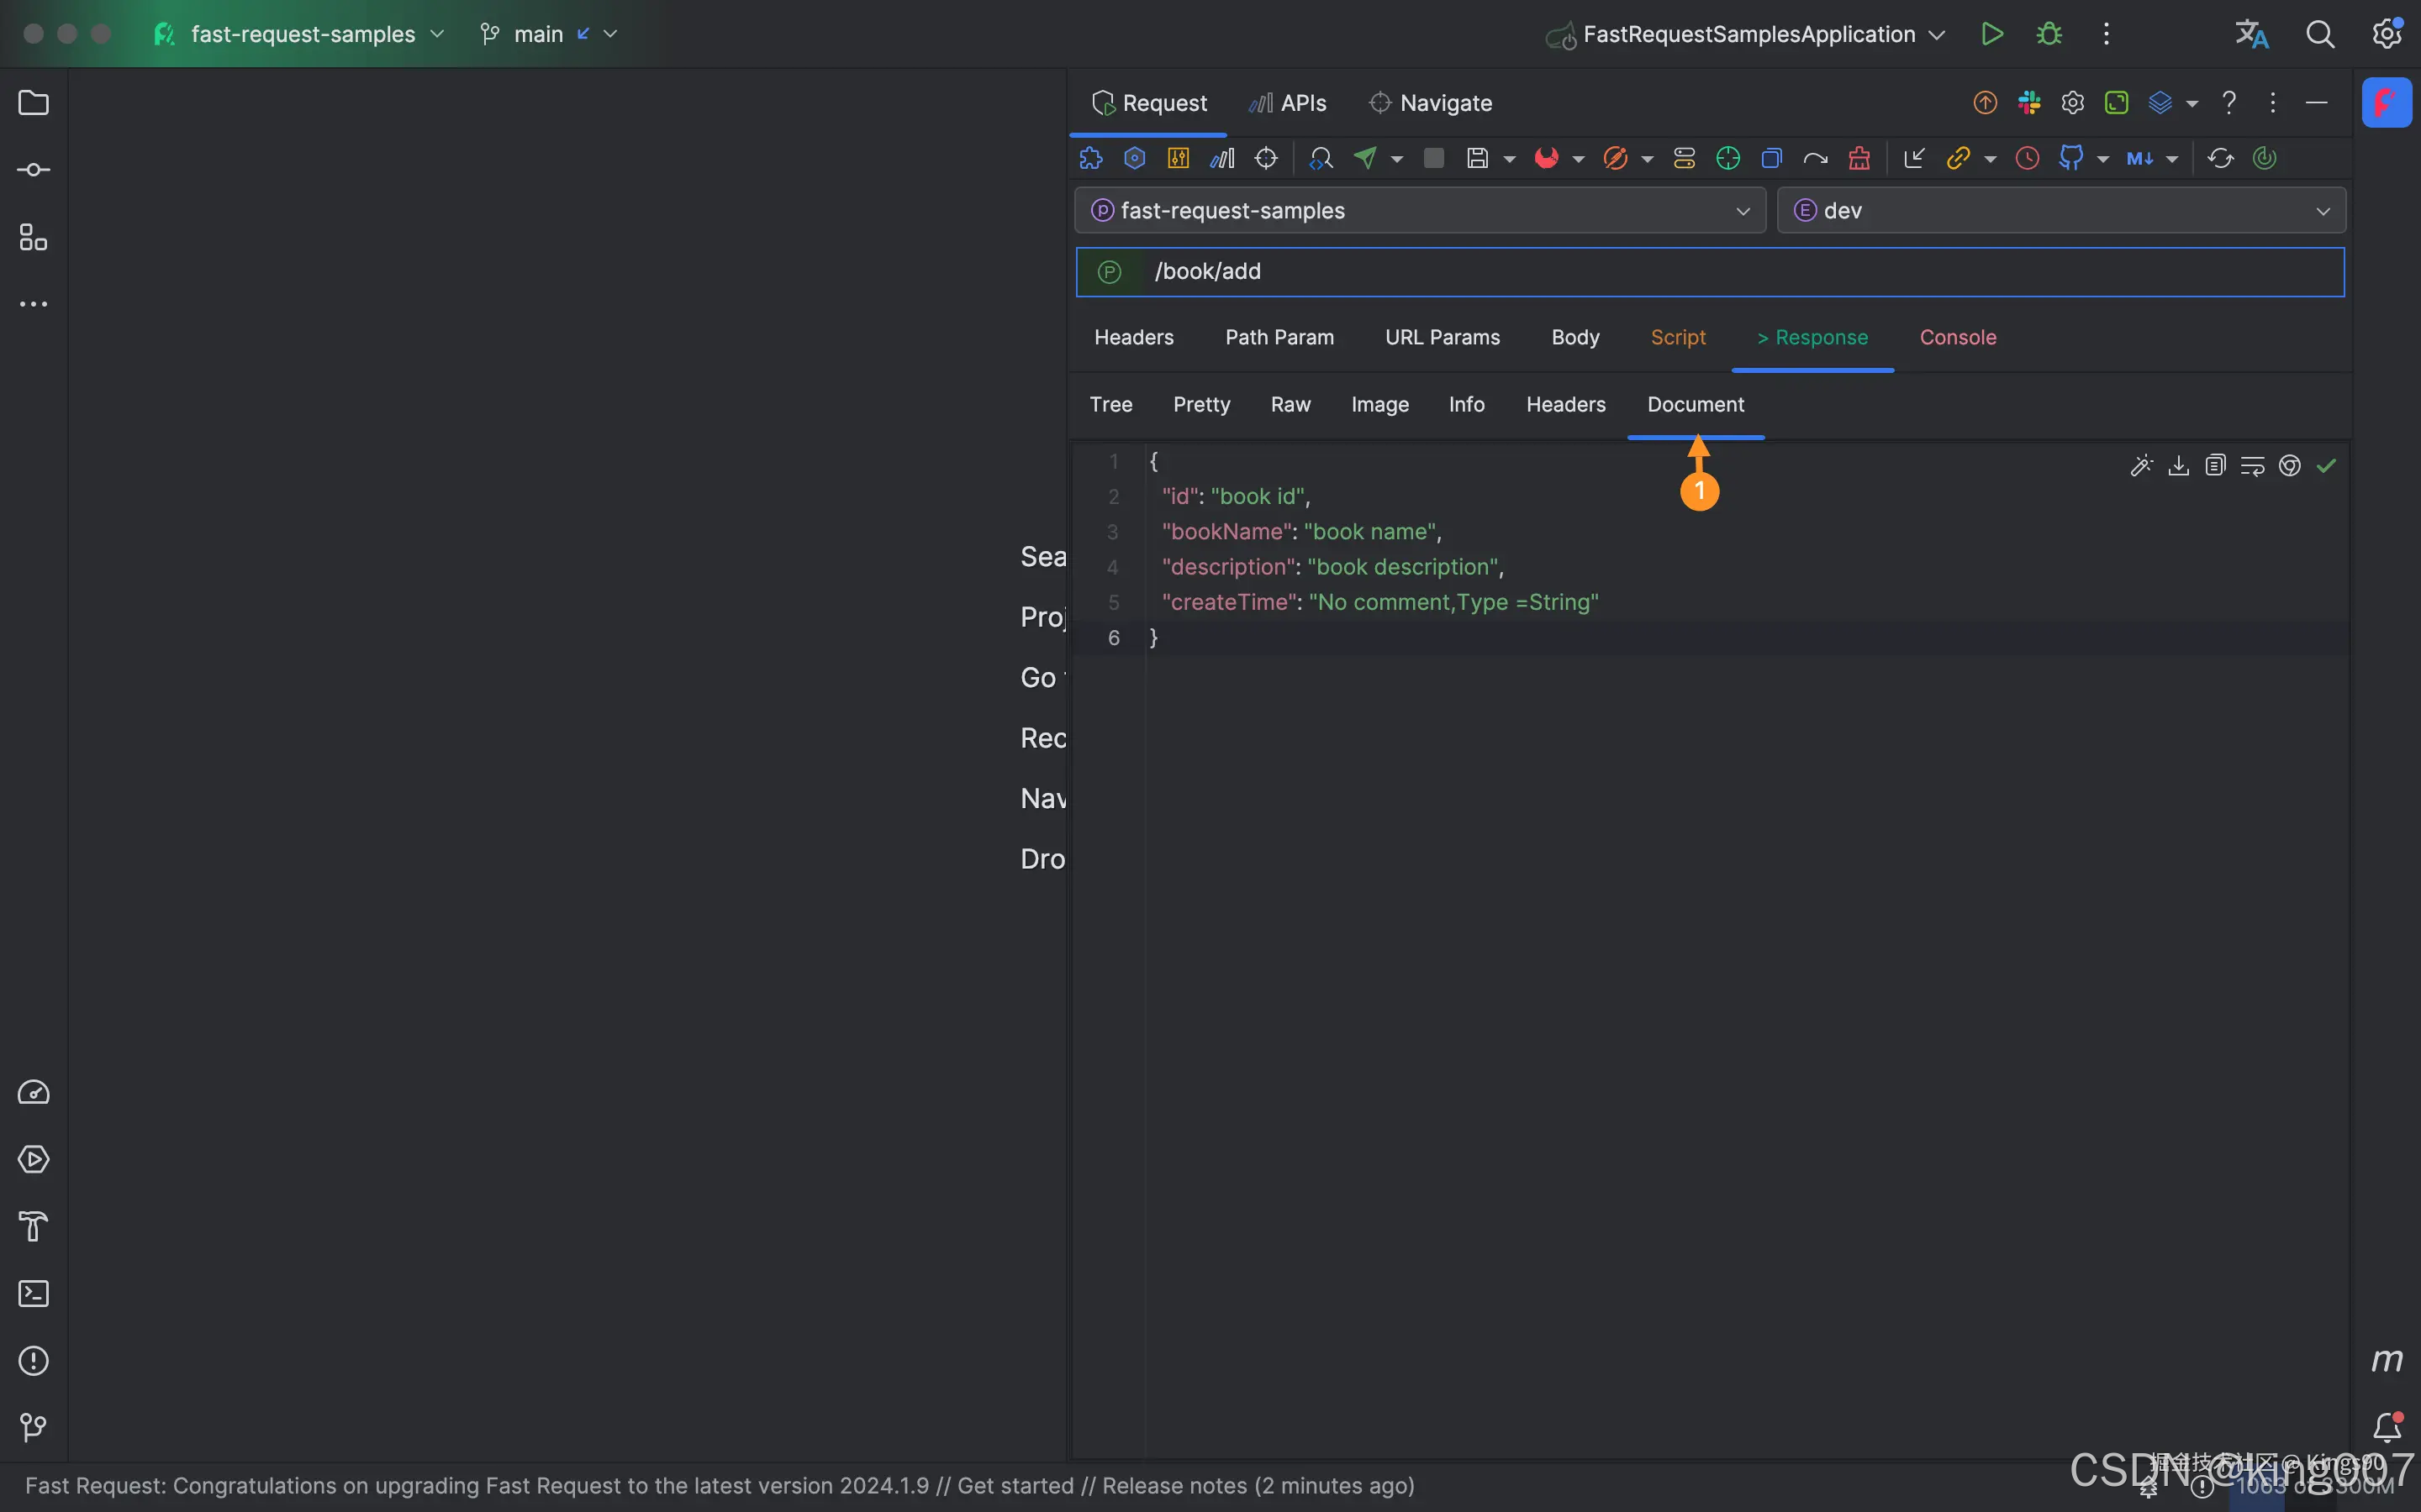The width and height of the screenshot is (2421, 1512).
Task: Click the magic wand format icon
Action: tap(2141, 466)
